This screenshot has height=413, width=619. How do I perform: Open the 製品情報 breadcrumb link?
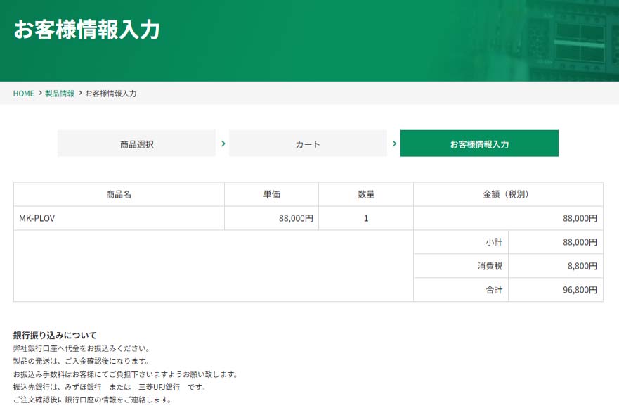tap(60, 94)
